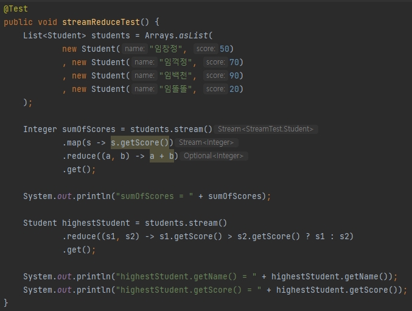Click the Stream<StreamTest.Student> inlay type hint
This screenshot has height=311, width=412.
pyautogui.click(x=265, y=129)
